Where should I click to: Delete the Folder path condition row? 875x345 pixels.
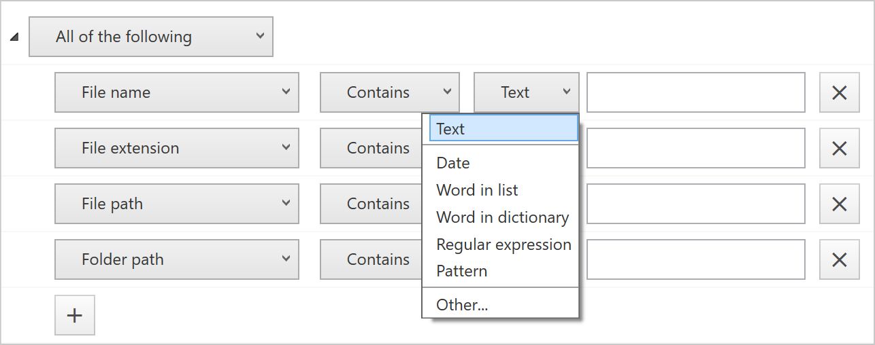(840, 259)
